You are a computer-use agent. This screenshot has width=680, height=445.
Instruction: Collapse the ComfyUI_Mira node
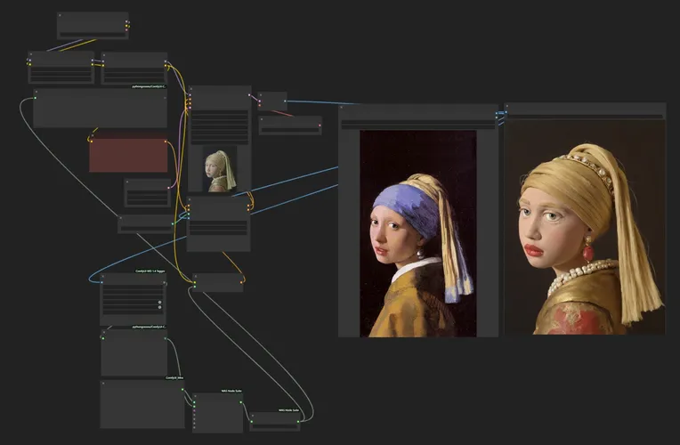pos(103,384)
